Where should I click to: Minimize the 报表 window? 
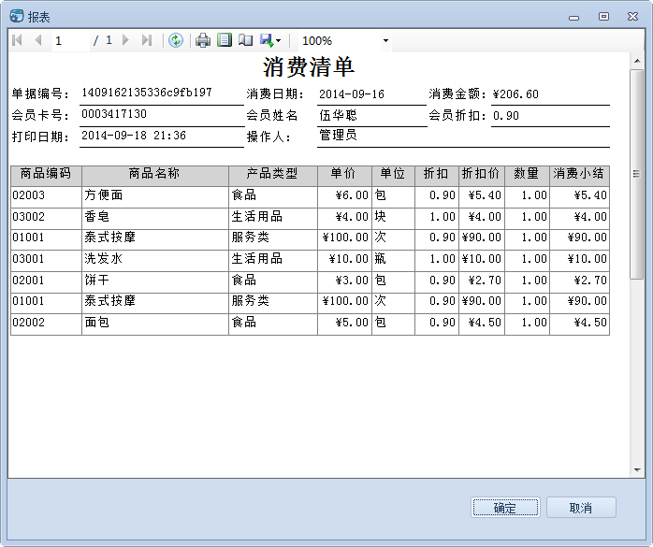point(573,18)
